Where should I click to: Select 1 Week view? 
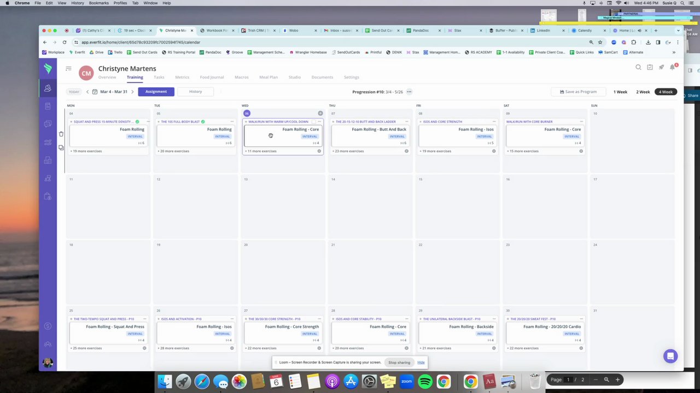620,92
